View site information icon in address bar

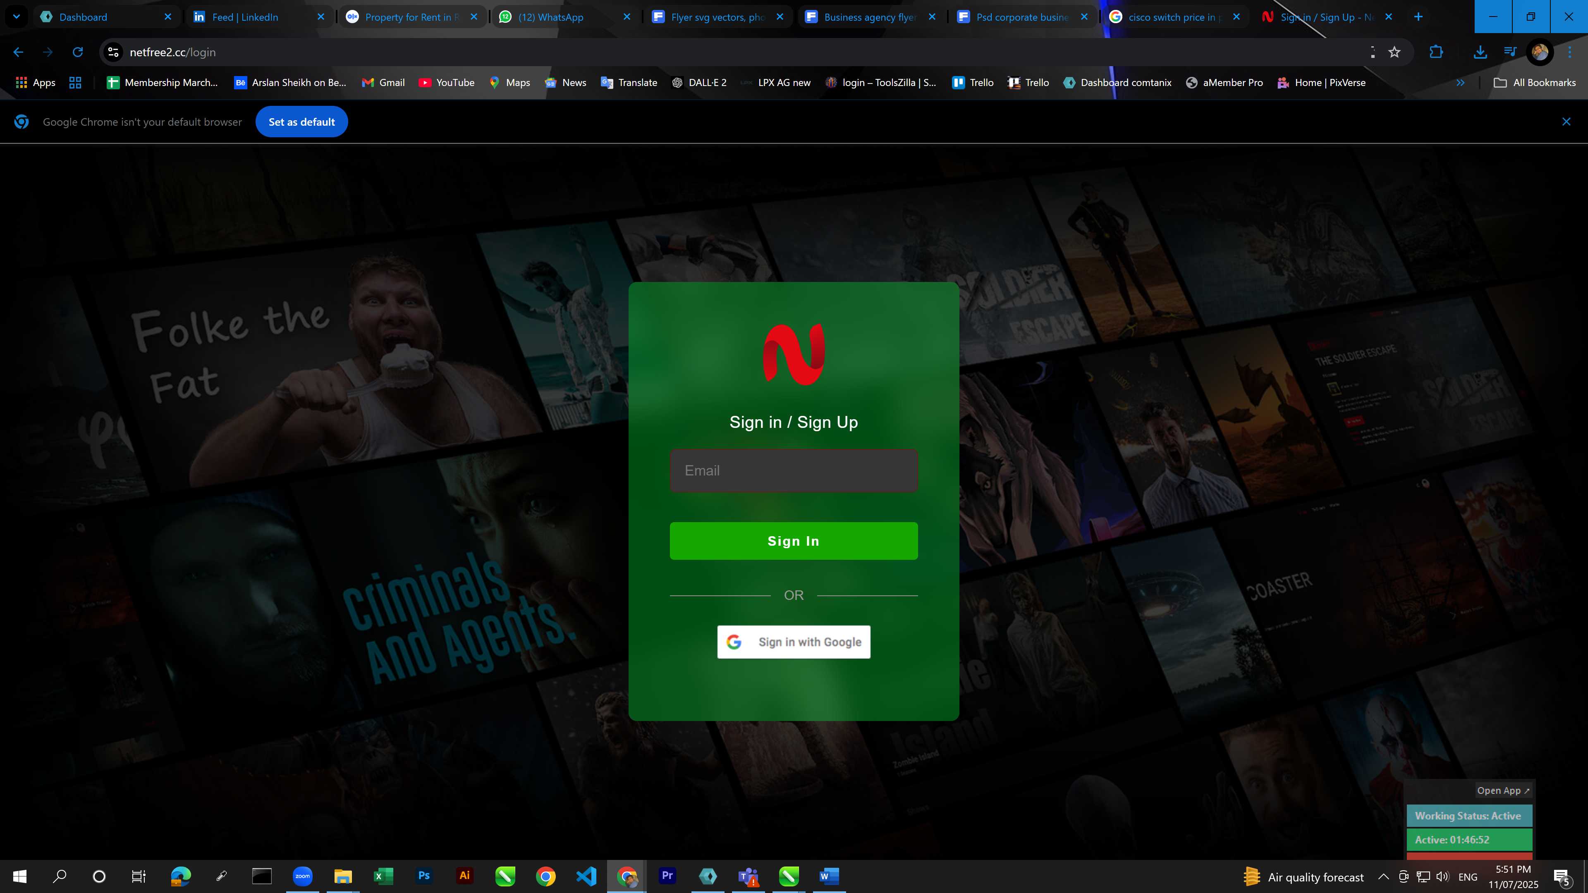click(x=113, y=53)
